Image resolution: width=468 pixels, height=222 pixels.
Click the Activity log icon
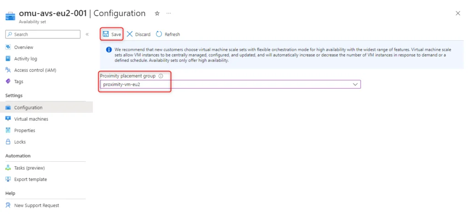[x=8, y=59]
